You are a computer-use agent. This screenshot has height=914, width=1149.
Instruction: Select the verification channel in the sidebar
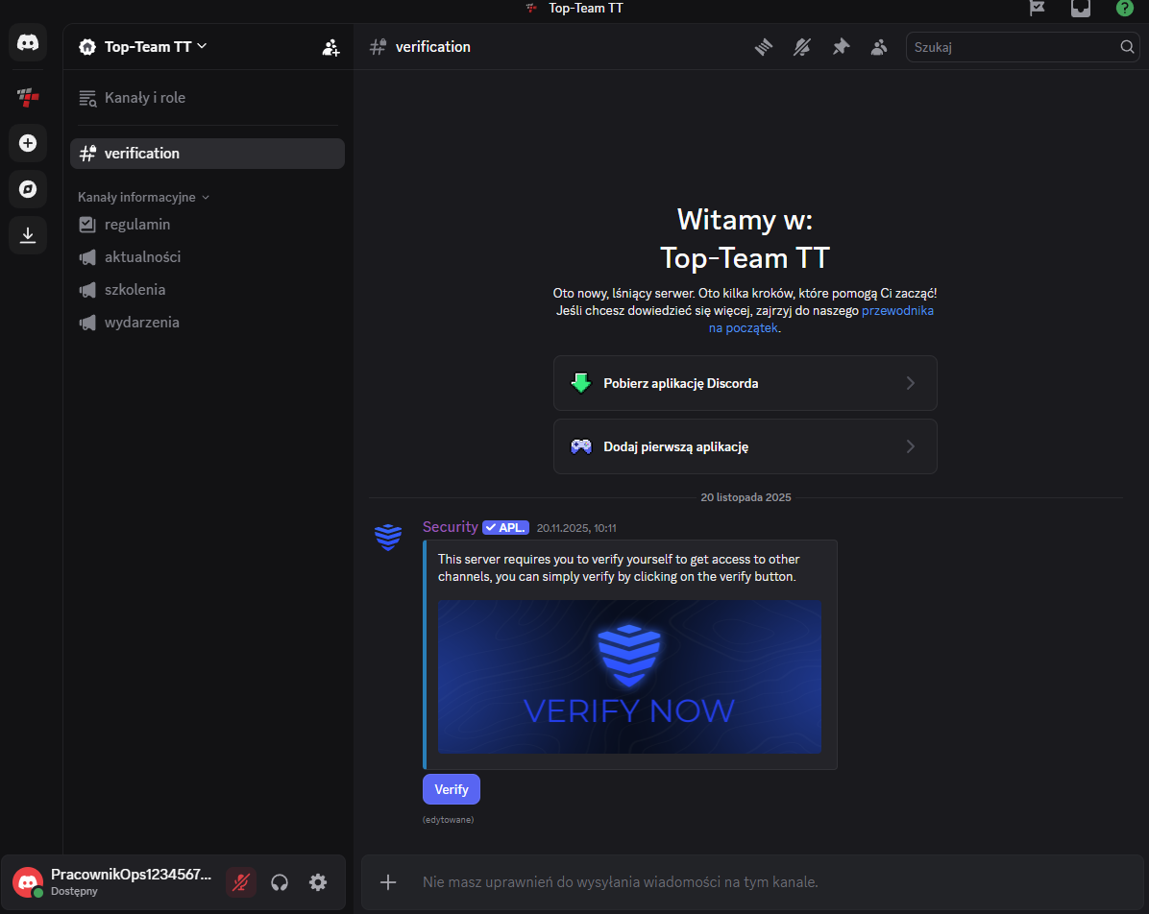208,154
